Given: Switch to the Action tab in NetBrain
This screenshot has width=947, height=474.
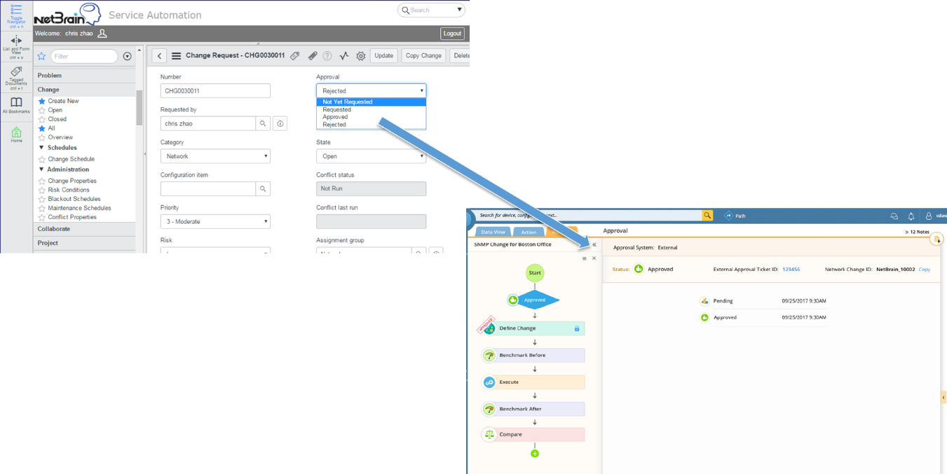Looking at the screenshot, I should pyautogui.click(x=529, y=232).
